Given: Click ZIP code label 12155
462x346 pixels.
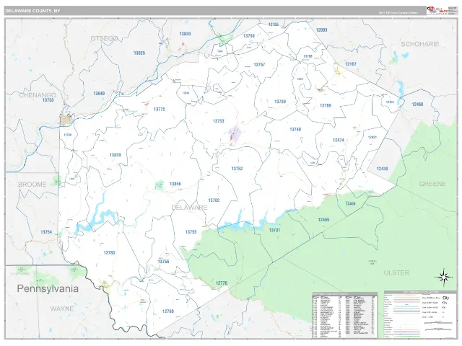Looking at the screenshot, I should 274,24.
